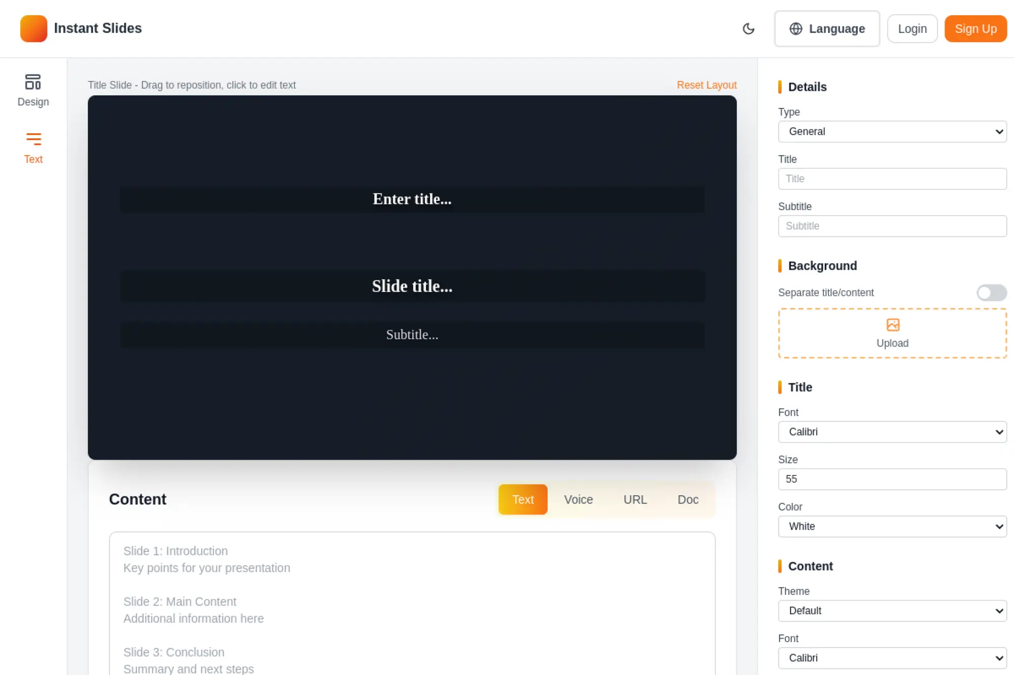Expand the Theme dropdown showing Default

892,611
